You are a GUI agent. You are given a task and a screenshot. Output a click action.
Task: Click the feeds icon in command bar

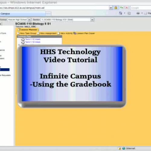point(129,13)
